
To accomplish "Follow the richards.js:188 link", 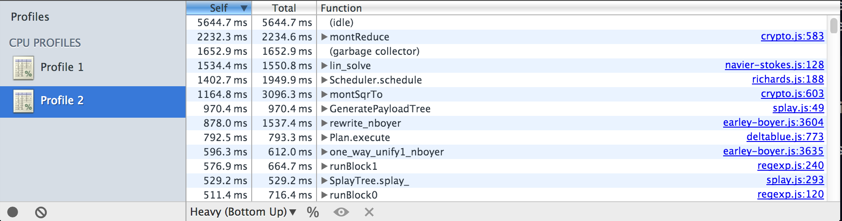I will pyautogui.click(x=788, y=80).
